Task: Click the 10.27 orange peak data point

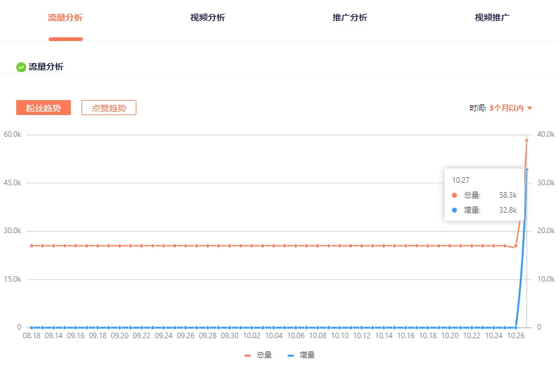Action: (527, 141)
